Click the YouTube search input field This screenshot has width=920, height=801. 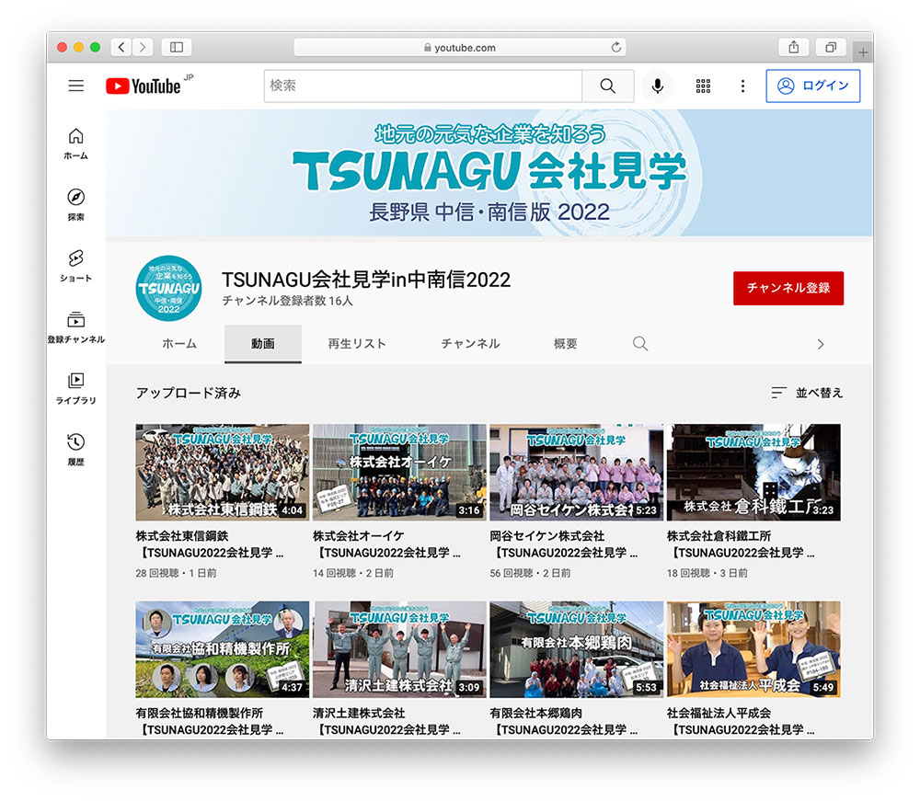click(423, 86)
